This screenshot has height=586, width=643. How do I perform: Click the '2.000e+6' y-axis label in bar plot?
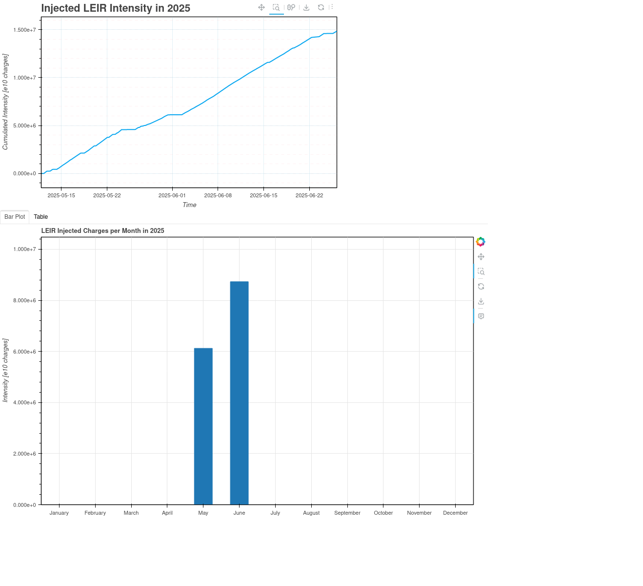coord(25,454)
